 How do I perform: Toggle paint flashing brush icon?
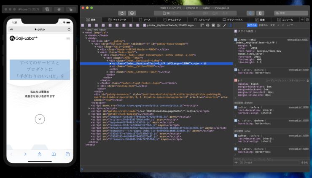click(224, 25)
